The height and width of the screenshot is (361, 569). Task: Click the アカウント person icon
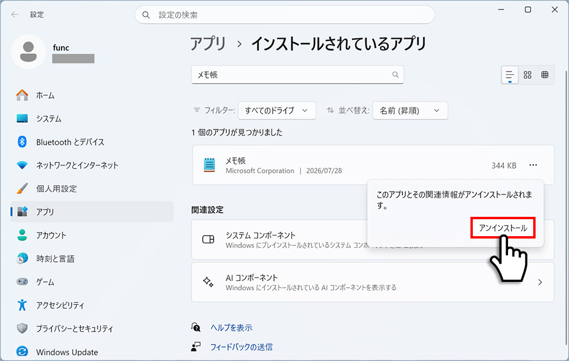click(22, 235)
